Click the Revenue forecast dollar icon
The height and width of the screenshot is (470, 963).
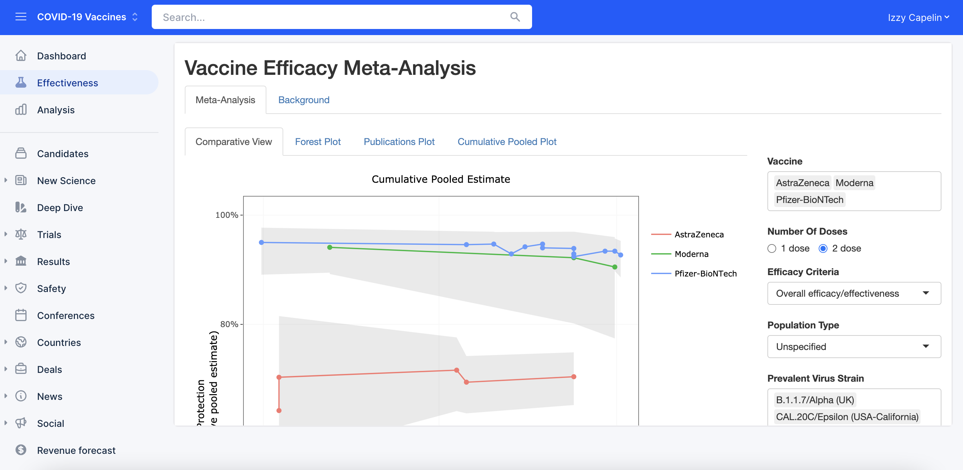click(21, 450)
